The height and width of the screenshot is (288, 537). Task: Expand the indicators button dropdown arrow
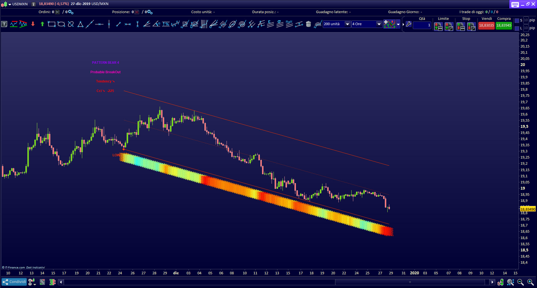click(x=398, y=24)
